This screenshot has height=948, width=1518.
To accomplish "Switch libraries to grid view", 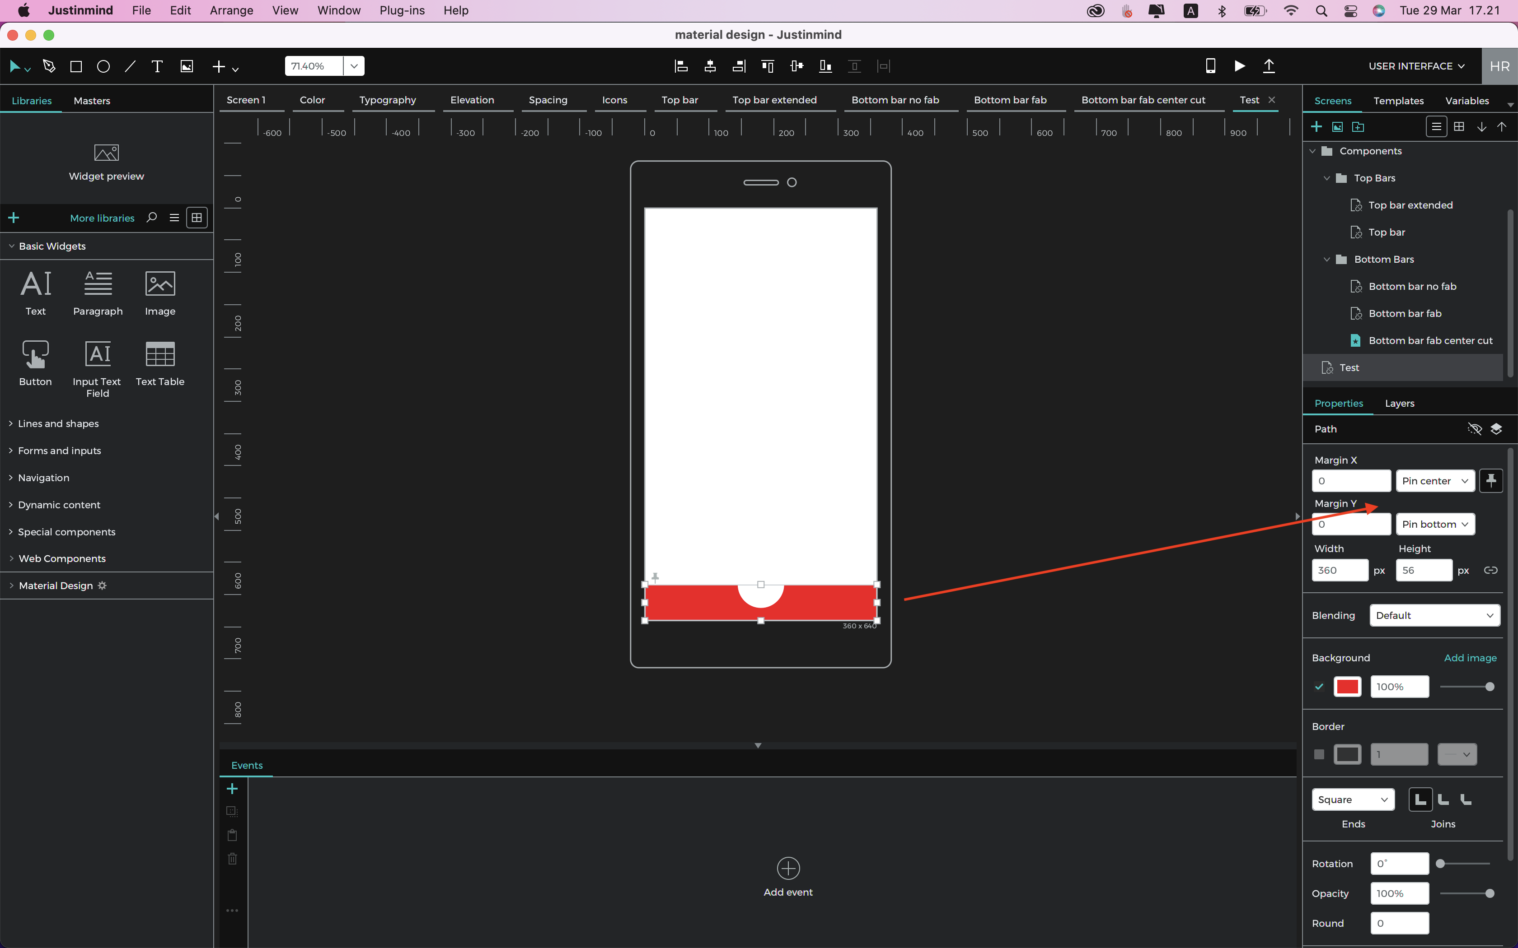I will [x=197, y=218].
